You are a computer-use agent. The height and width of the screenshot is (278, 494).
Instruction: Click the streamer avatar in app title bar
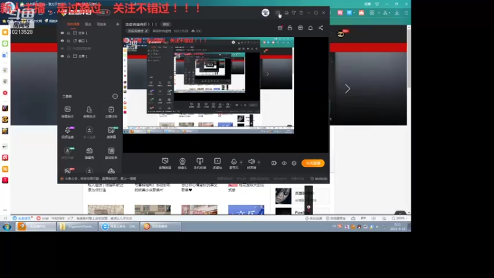[x=266, y=12]
